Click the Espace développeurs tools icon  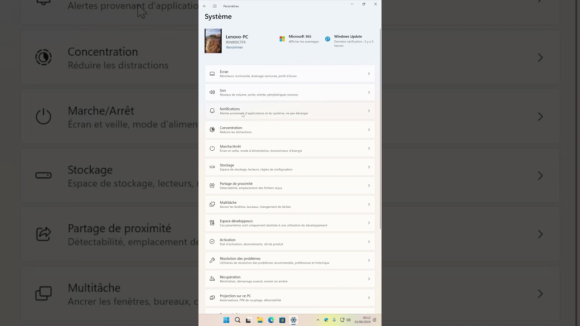point(212,223)
